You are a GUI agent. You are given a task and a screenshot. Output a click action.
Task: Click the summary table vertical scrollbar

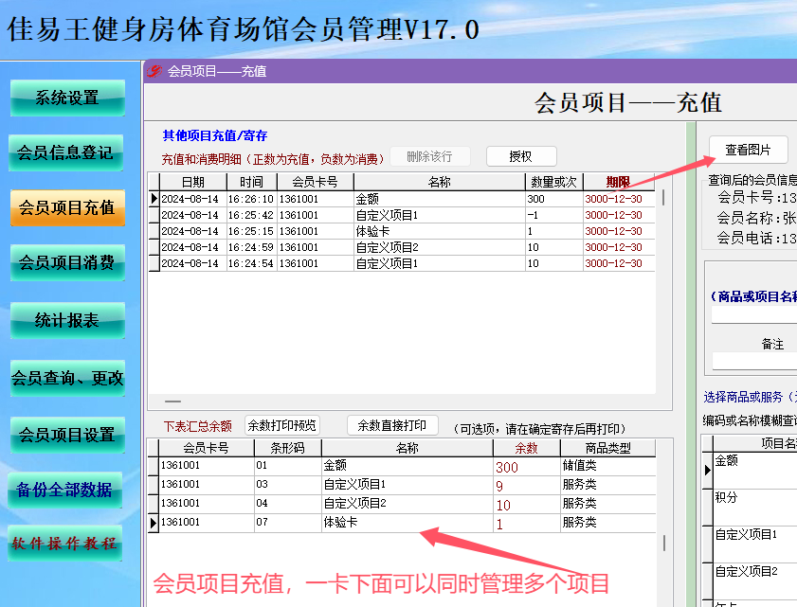pos(664,544)
